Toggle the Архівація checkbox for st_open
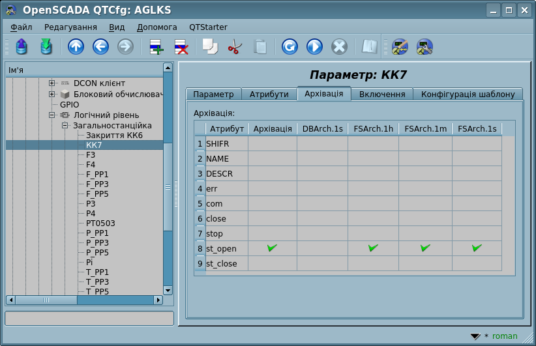536x346 pixels. 272,248
